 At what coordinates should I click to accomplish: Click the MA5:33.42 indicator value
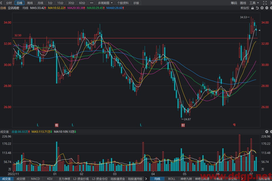click(x=38, y=8)
